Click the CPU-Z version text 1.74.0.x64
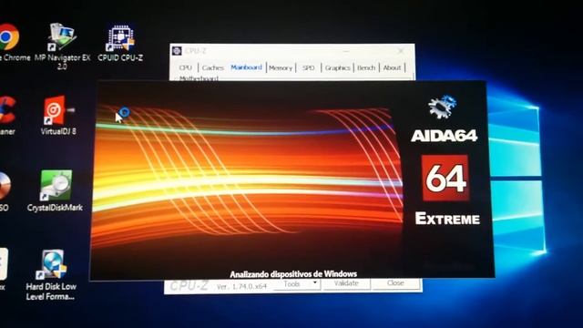The width and height of the screenshot is (583, 328). 241,287
